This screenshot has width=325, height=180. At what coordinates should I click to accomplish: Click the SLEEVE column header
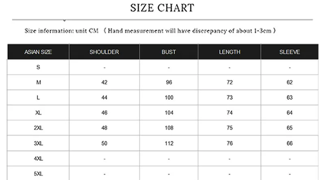[x=290, y=52]
